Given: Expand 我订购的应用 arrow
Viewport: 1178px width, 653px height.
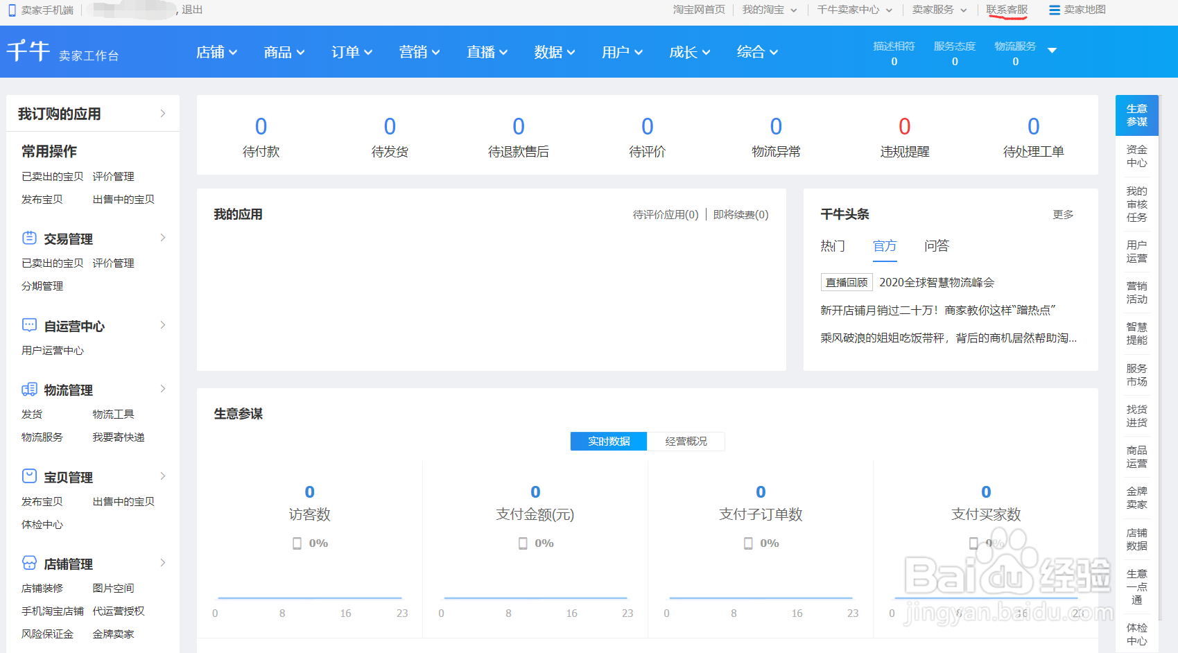Looking at the screenshot, I should point(163,114).
